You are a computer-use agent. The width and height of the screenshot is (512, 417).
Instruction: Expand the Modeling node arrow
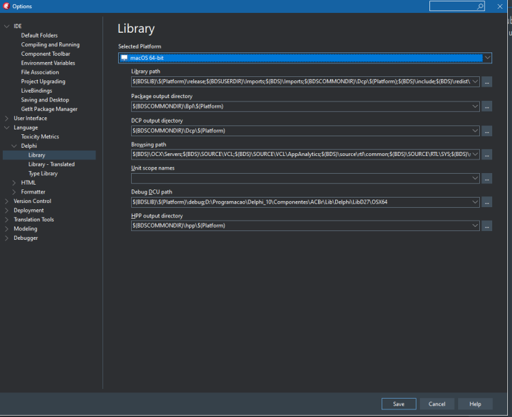click(7, 229)
